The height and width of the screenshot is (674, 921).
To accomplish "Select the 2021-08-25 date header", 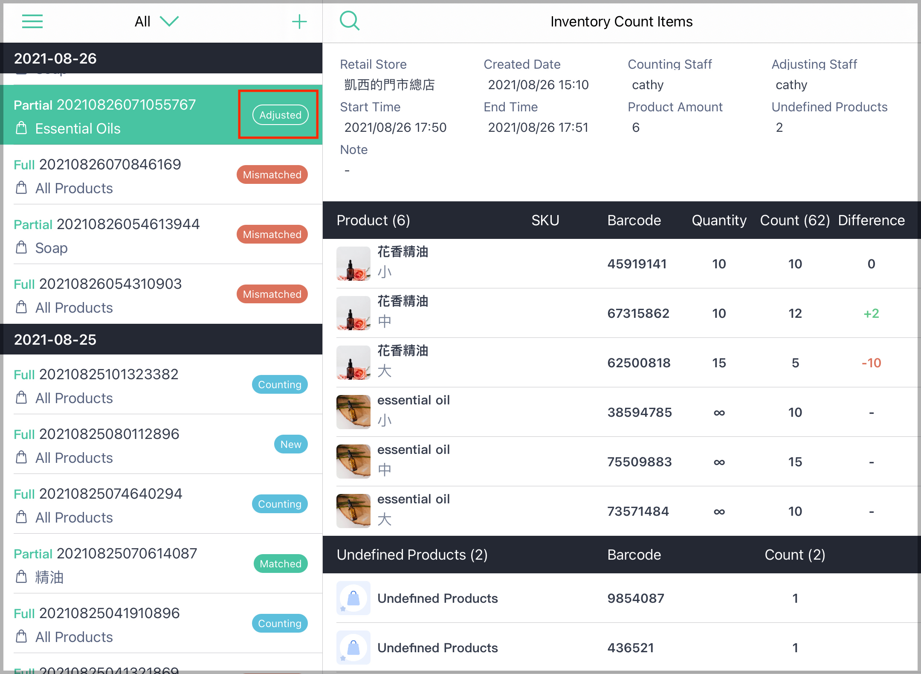I will click(x=163, y=340).
